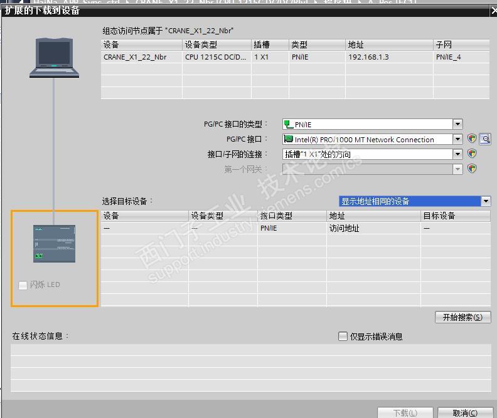Click the green PN/IE icon in interface type box

pyautogui.click(x=288, y=124)
